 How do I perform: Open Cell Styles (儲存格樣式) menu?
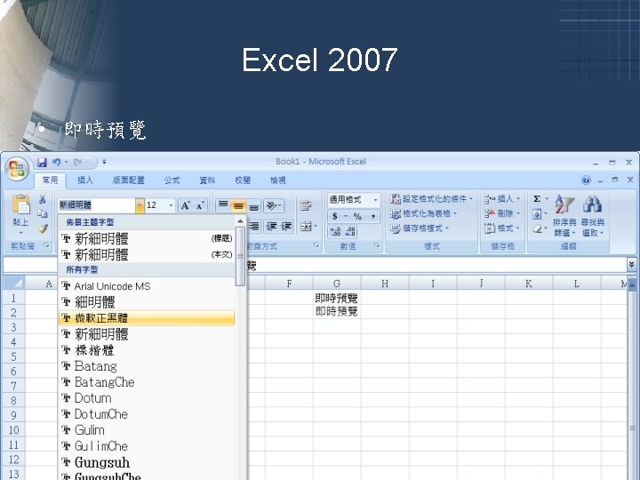420,228
